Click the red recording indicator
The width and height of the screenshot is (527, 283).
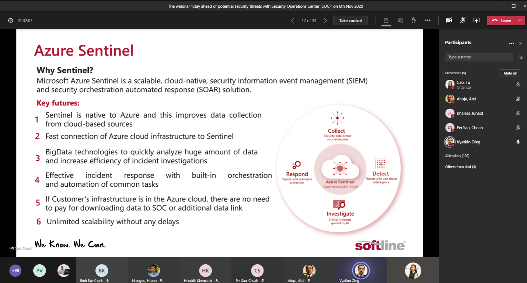(11, 21)
